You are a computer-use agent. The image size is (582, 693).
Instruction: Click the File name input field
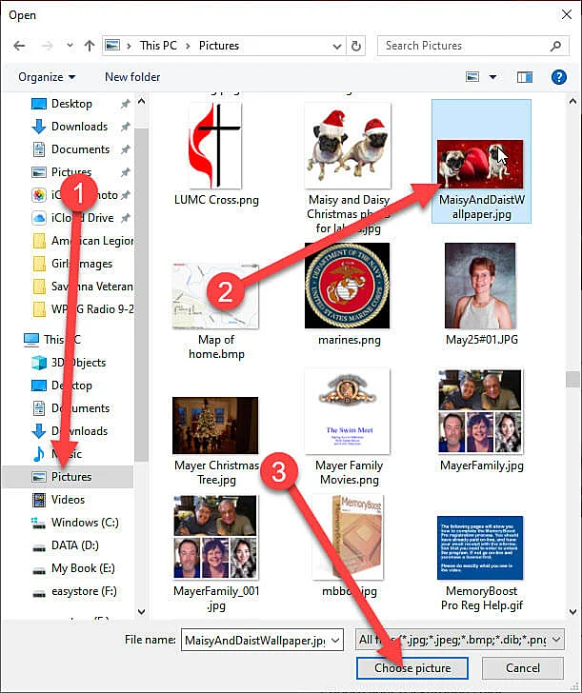click(254, 640)
